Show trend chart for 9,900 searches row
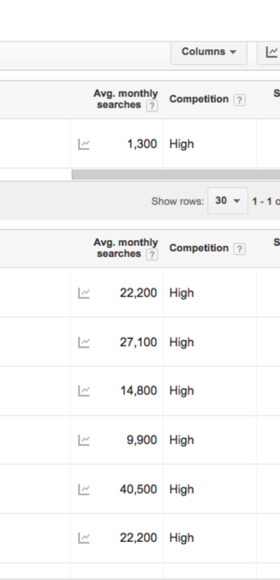The height and width of the screenshot is (580, 280). tap(84, 440)
